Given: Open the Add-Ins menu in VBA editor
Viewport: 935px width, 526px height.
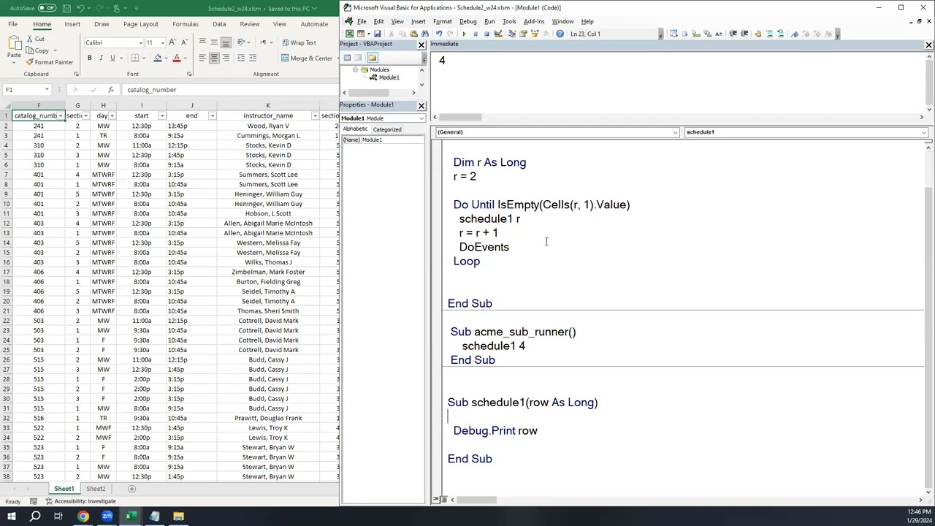Looking at the screenshot, I should coord(534,21).
